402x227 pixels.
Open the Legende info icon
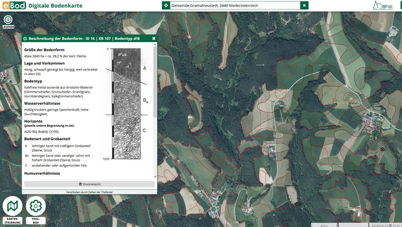tap(8, 20)
